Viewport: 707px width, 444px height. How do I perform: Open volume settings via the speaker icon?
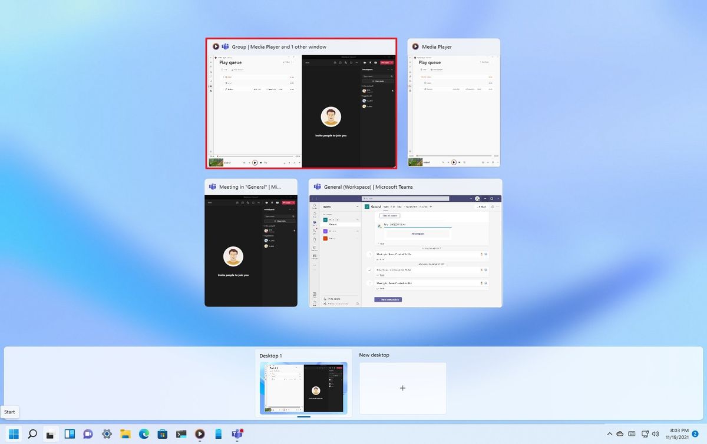point(656,434)
